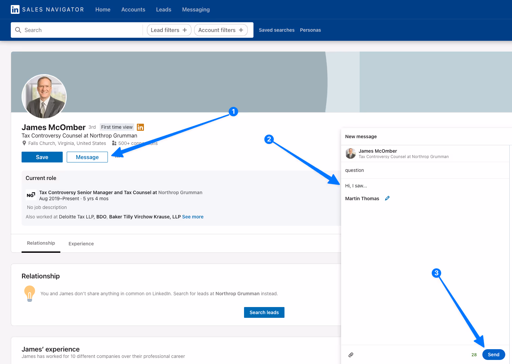Open Personas
This screenshot has width=512, height=364.
(310, 30)
